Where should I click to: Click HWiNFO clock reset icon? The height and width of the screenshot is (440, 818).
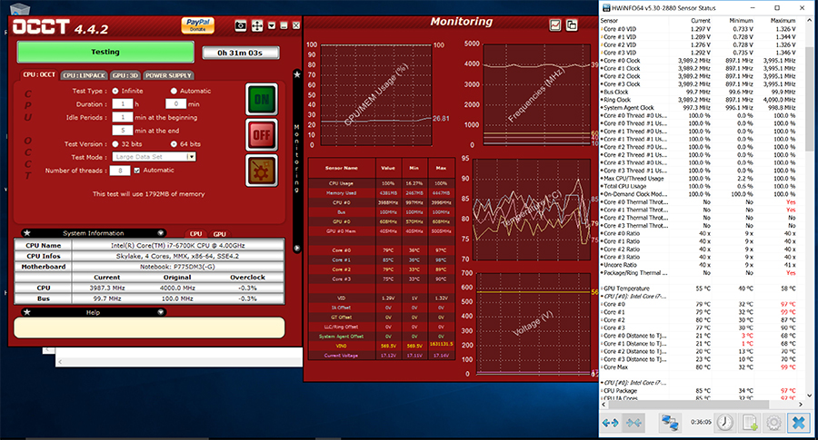click(724, 423)
